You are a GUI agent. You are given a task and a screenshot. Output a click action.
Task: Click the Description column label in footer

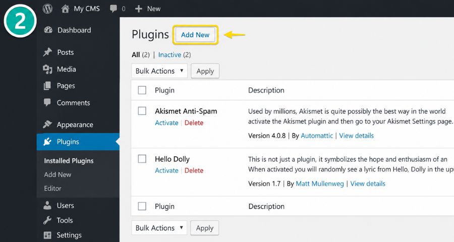[x=266, y=206]
